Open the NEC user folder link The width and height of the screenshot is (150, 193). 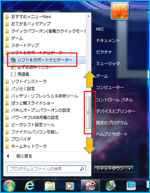click(x=100, y=29)
